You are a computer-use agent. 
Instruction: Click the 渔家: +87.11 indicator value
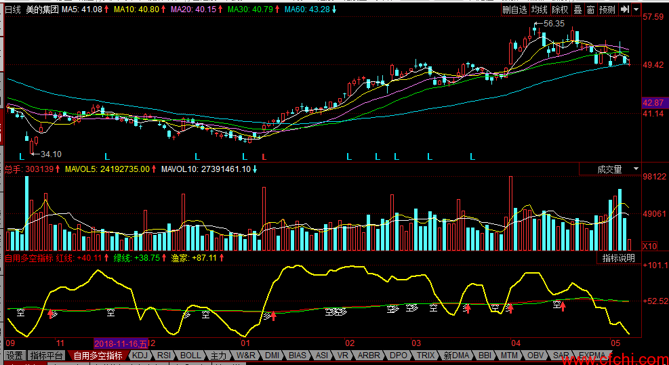click(194, 258)
